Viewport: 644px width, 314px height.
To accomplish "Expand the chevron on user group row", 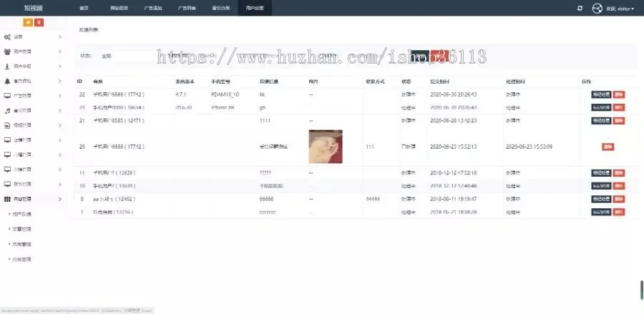I will pos(60,51).
